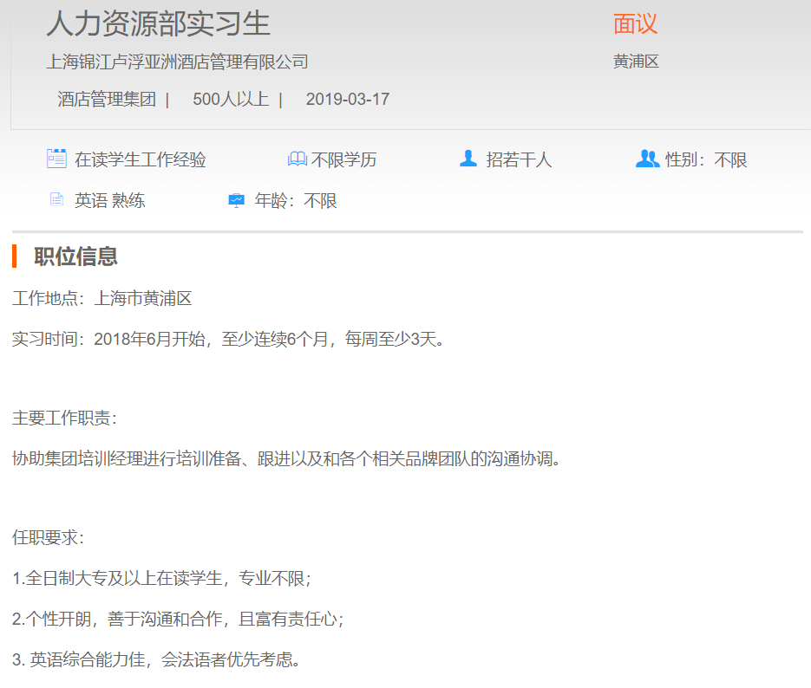Click the two-person gender icon

(x=647, y=159)
